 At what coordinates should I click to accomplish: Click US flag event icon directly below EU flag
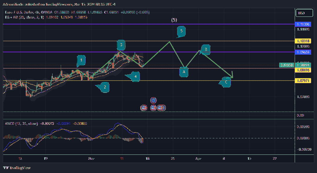[x=154, y=108]
